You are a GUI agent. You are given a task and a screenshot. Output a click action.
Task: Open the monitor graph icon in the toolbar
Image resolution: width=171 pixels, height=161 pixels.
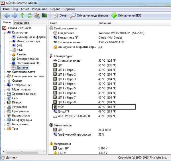click(44, 16)
